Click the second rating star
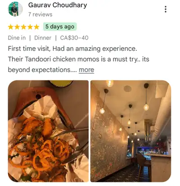The width and height of the screenshot is (180, 186). coord(17,27)
